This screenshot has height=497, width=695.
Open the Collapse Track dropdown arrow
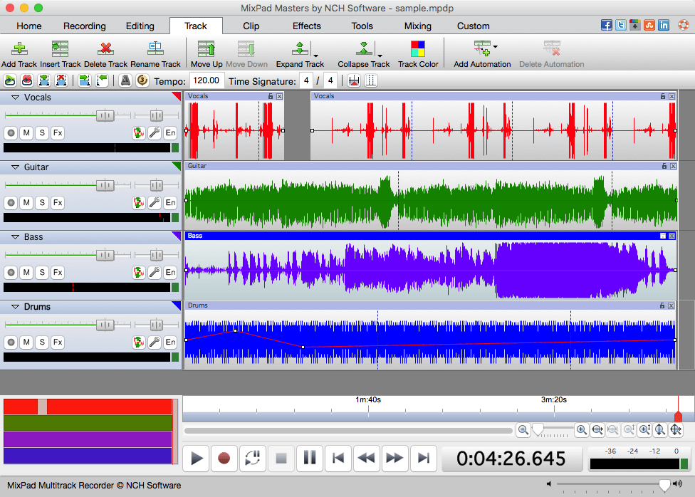[x=380, y=56]
